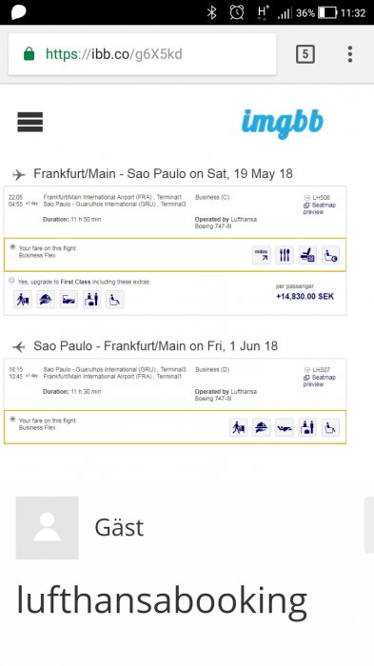Click the lie-flat bed icon in First Class upgrade row

[x=69, y=300]
